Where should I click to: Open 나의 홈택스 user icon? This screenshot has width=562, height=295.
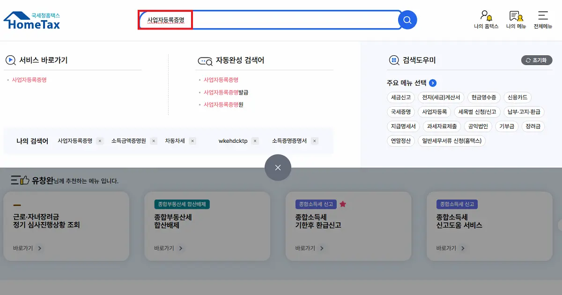[486, 20]
